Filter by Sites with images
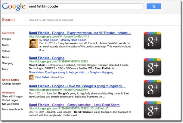Viewport: 183px width, 123px height. coord(12,97)
